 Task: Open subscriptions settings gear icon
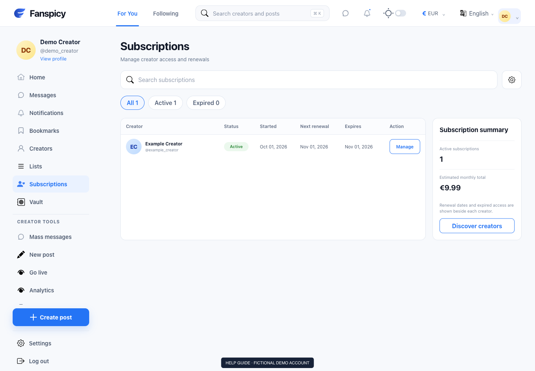(x=512, y=80)
